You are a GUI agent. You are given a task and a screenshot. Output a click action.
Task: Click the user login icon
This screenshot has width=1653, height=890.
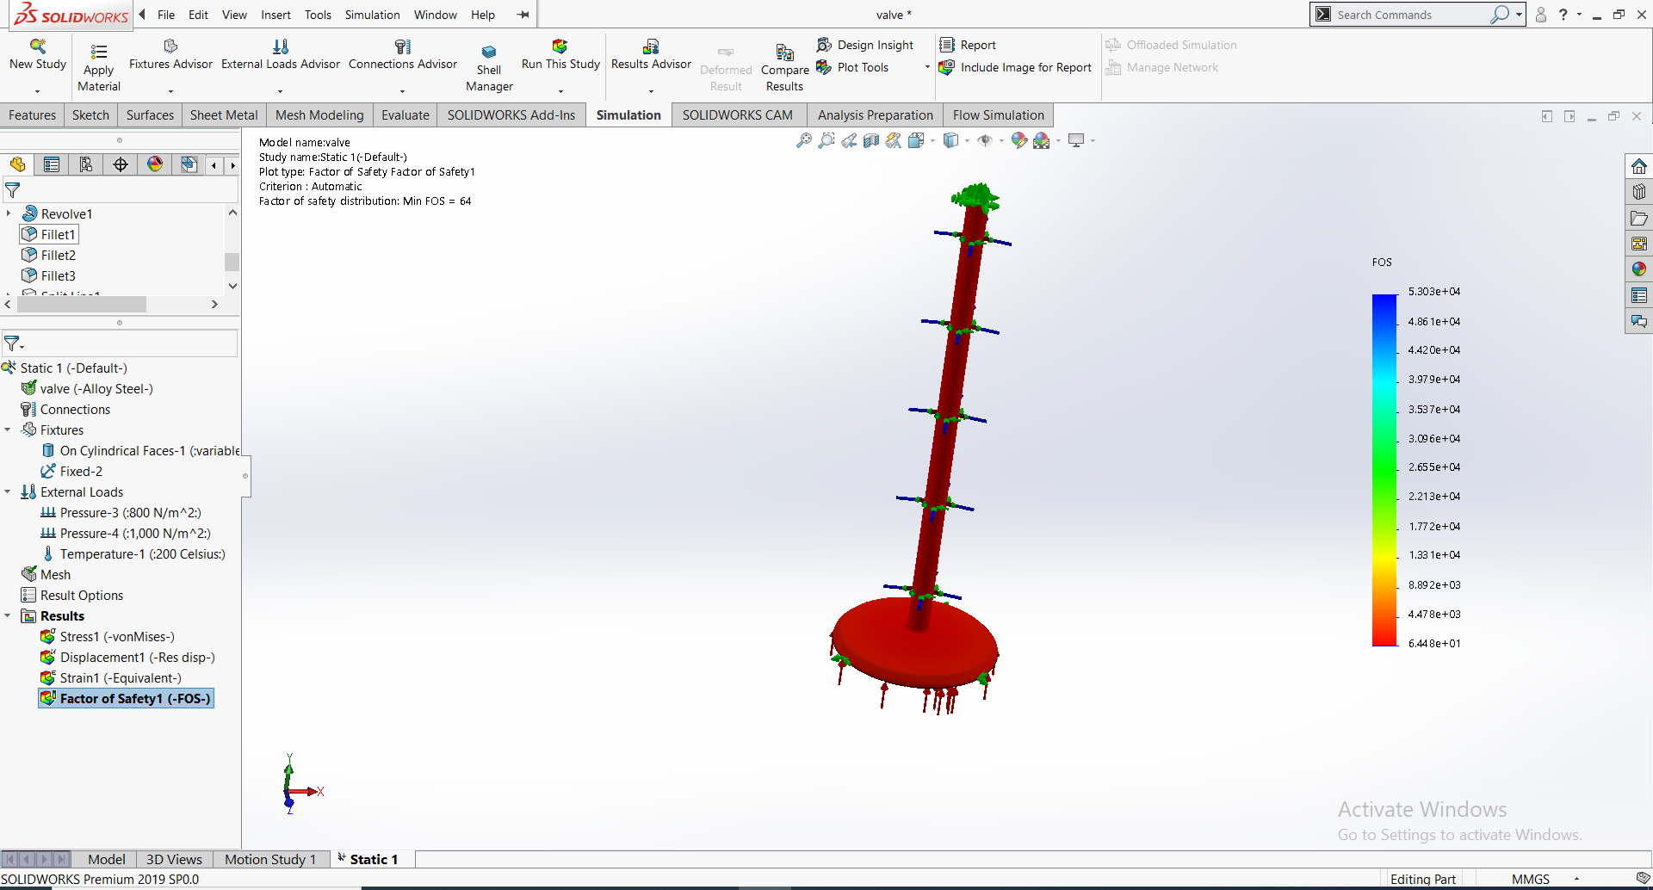click(1541, 15)
